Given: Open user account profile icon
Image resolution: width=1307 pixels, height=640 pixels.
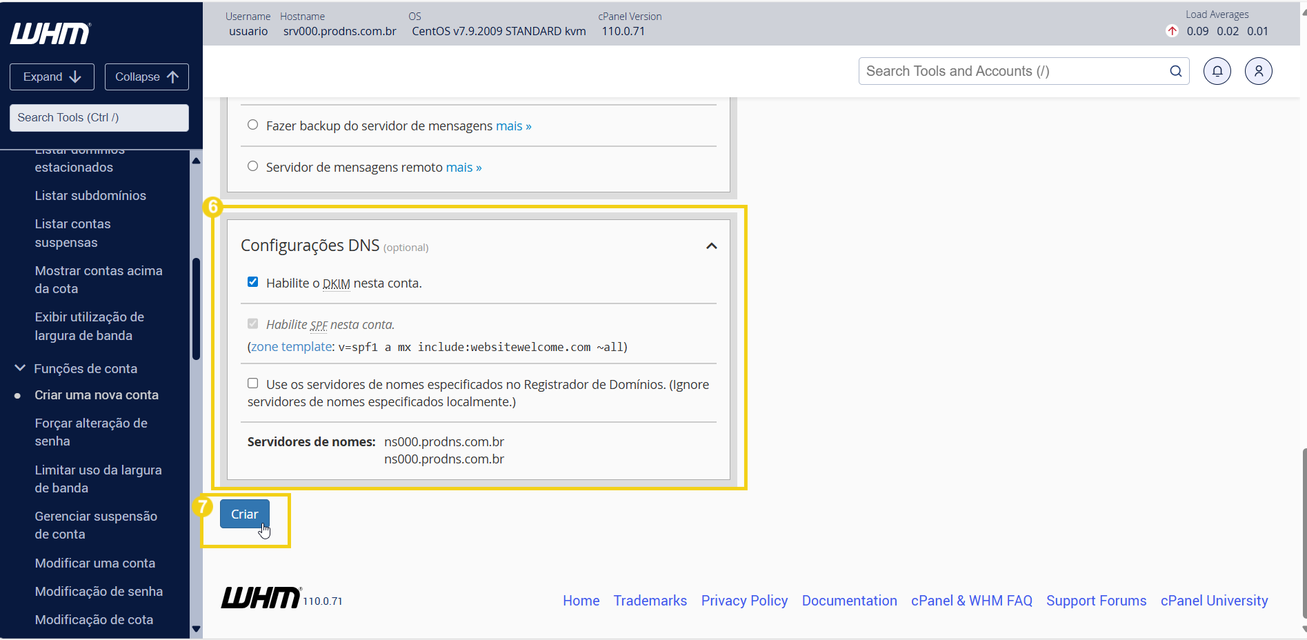Looking at the screenshot, I should [1259, 71].
